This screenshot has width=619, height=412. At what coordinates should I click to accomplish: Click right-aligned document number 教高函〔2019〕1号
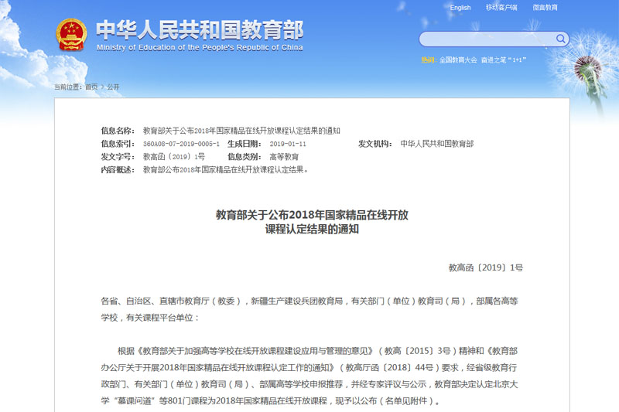pyautogui.click(x=485, y=267)
